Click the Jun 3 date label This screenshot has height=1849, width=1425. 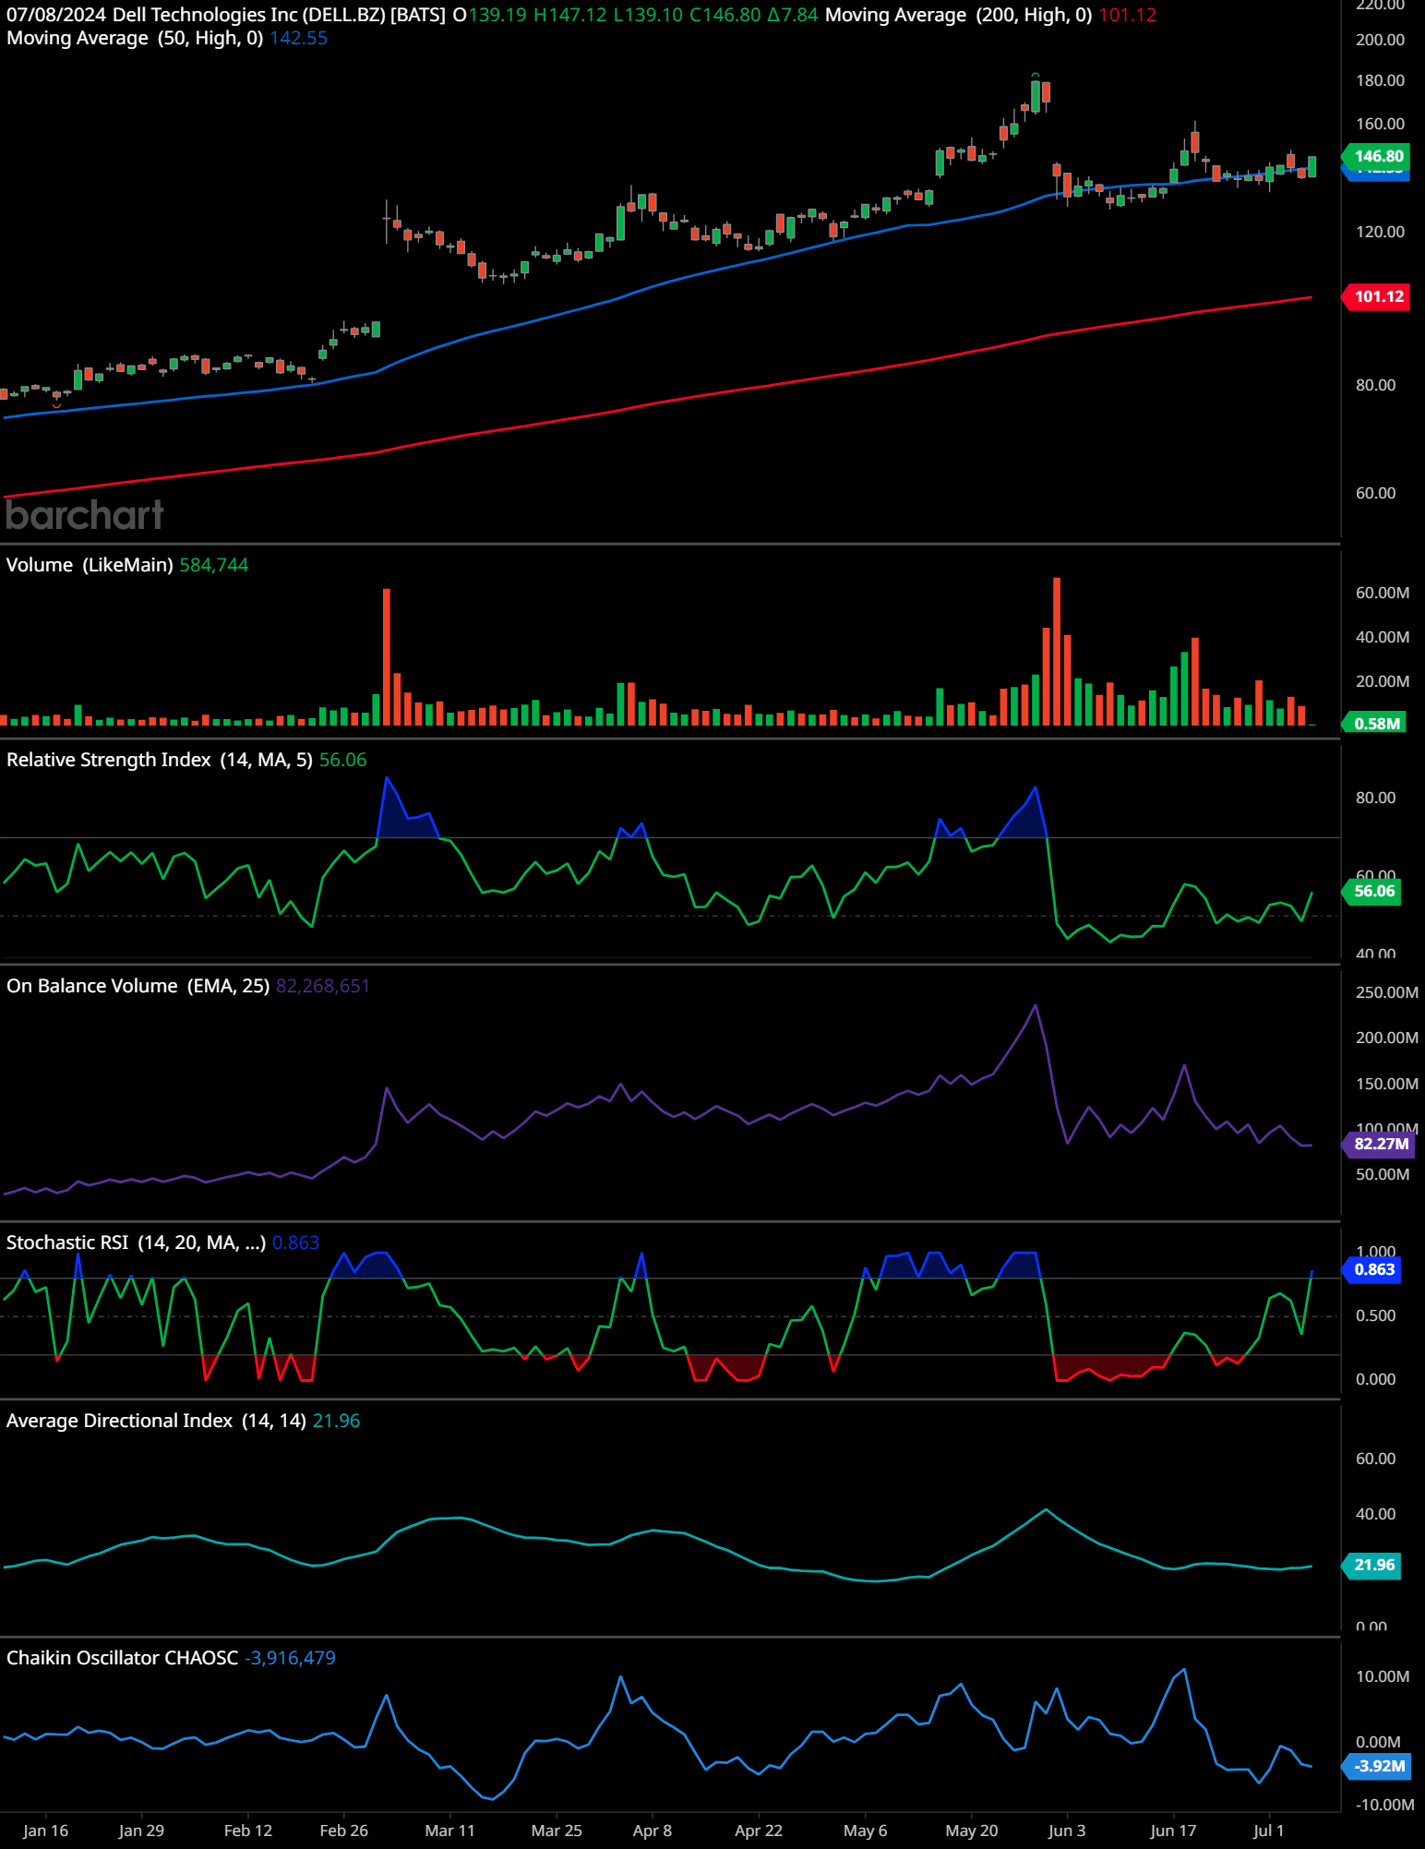[1067, 1831]
